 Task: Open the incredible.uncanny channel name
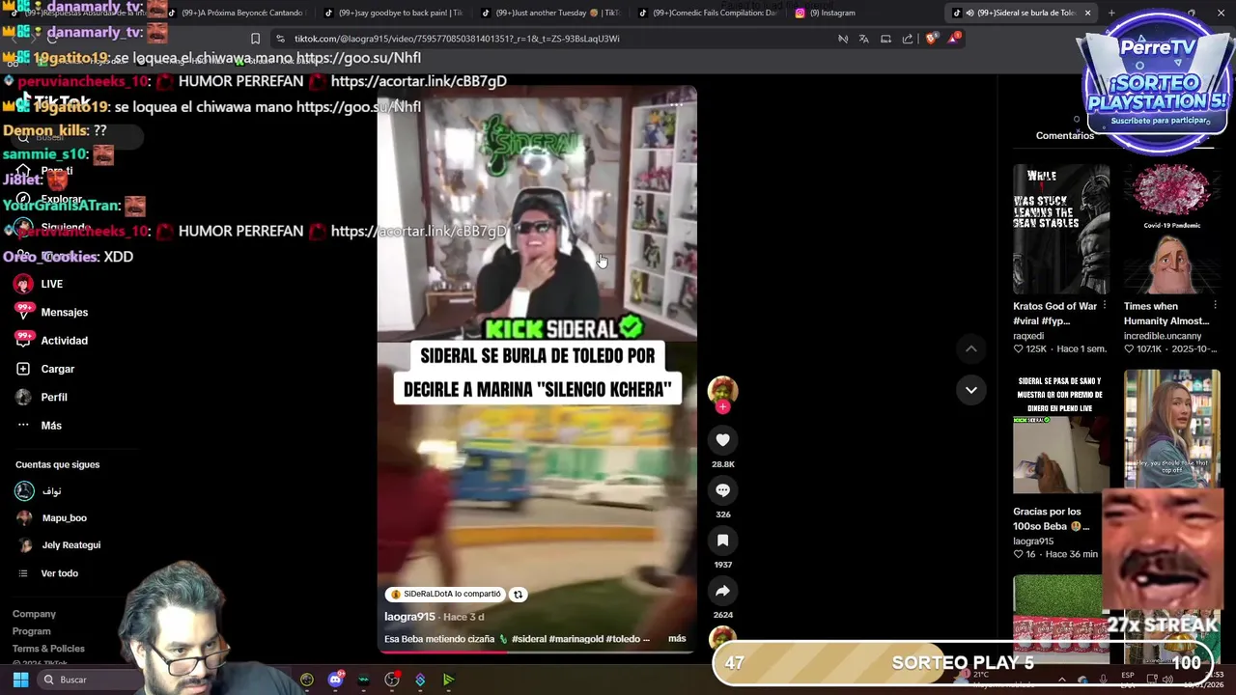(x=1163, y=336)
